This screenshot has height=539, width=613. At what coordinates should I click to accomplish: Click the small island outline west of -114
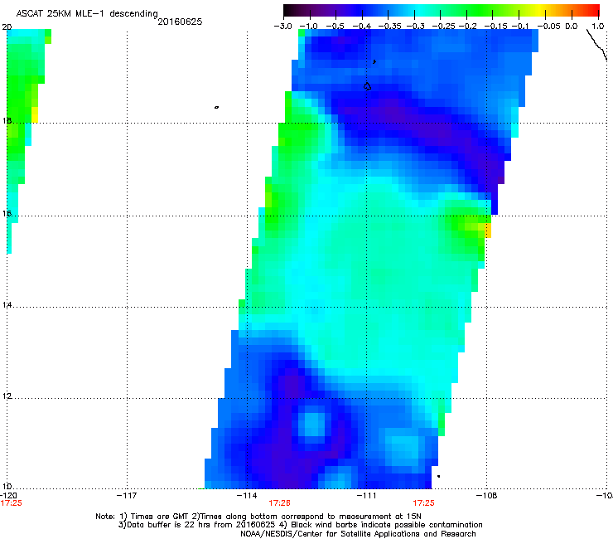coord(216,107)
